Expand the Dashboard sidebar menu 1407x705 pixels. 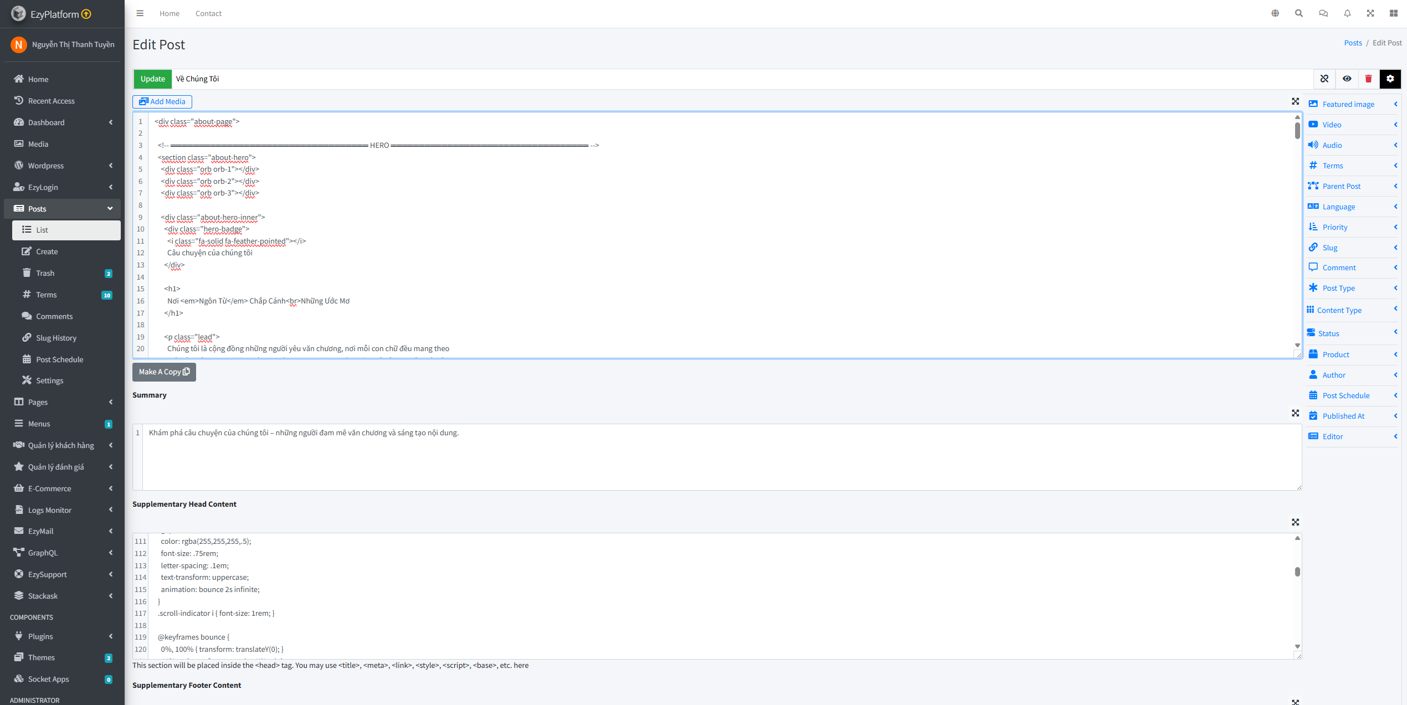tap(63, 122)
